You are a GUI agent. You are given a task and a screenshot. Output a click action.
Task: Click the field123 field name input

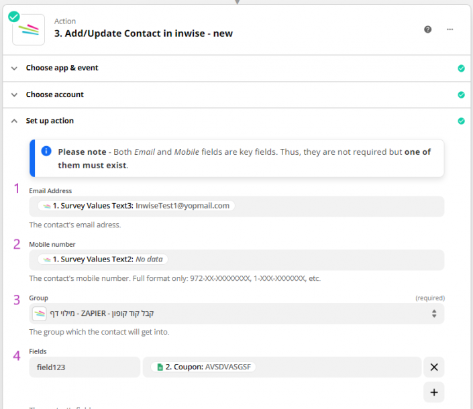[85, 367]
